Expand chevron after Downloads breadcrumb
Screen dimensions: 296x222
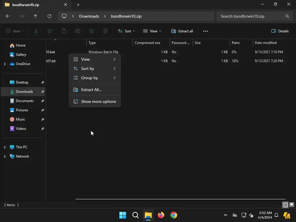coord(105,16)
